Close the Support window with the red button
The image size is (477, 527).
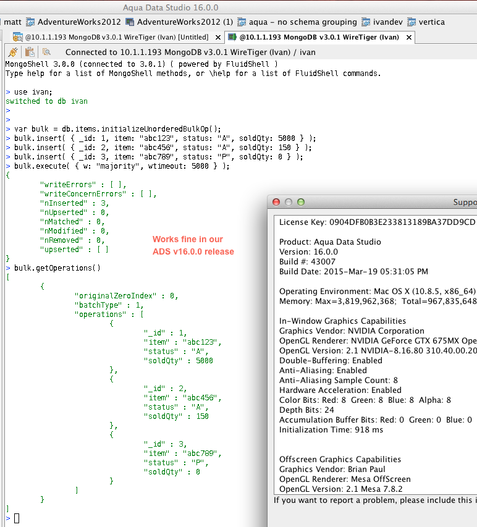click(276, 202)
